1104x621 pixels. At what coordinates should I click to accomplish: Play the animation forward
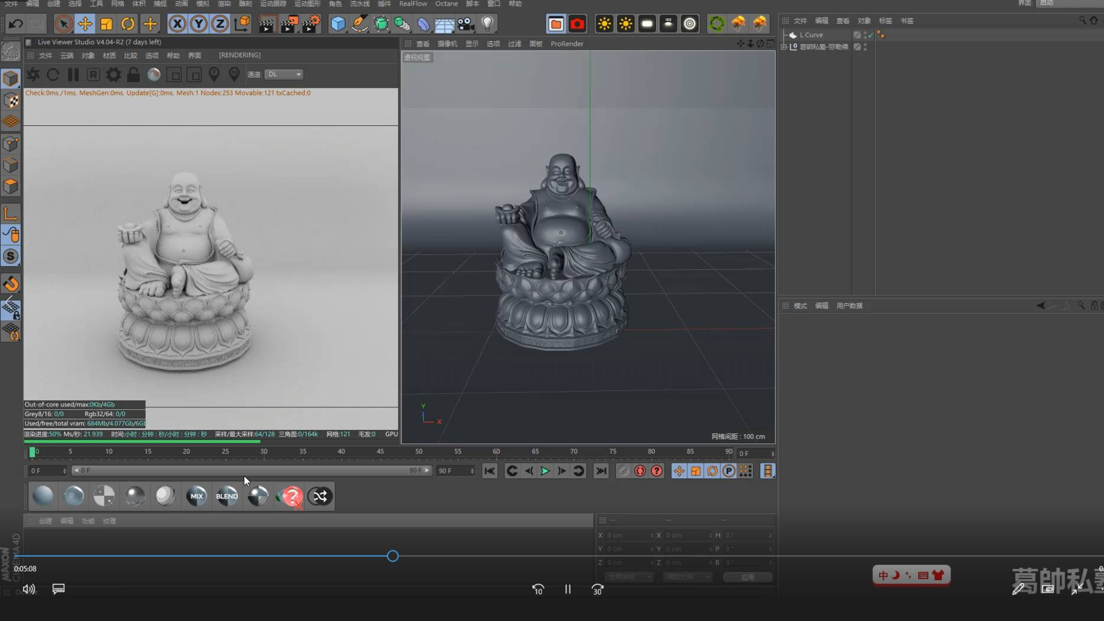[x=545, y=471]
